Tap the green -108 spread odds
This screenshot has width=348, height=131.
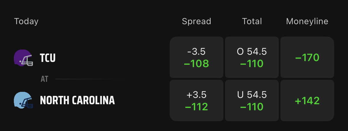click(x=197, y=64)
